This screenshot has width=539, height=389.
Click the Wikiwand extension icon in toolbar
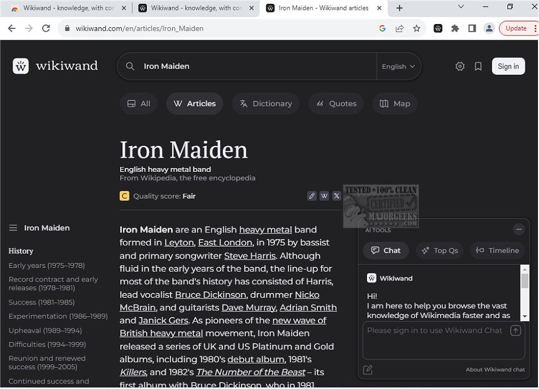(x=438, y=28)
